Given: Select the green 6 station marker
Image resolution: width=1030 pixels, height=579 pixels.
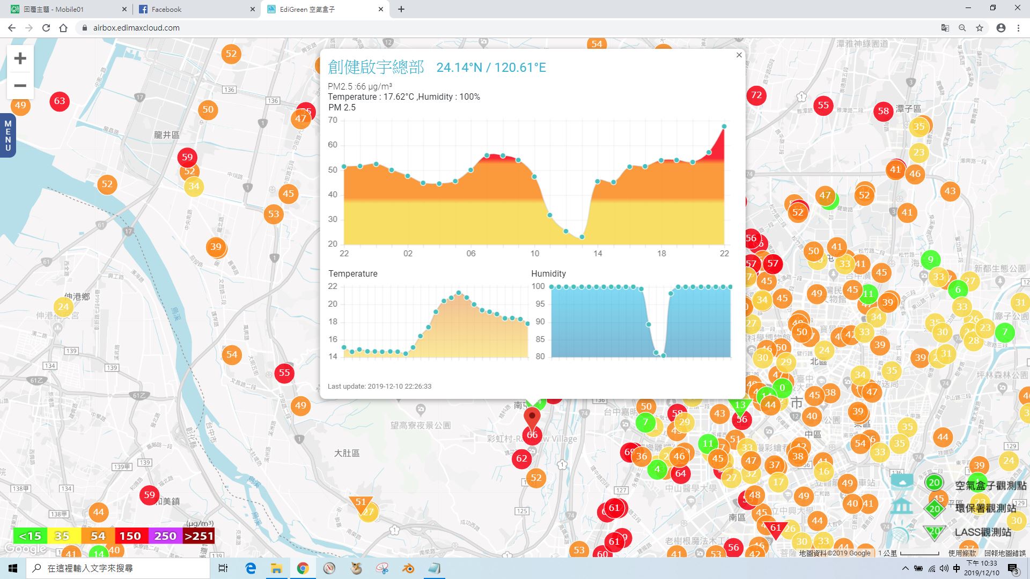Looking at the screenshot, I should pos(958,290).
